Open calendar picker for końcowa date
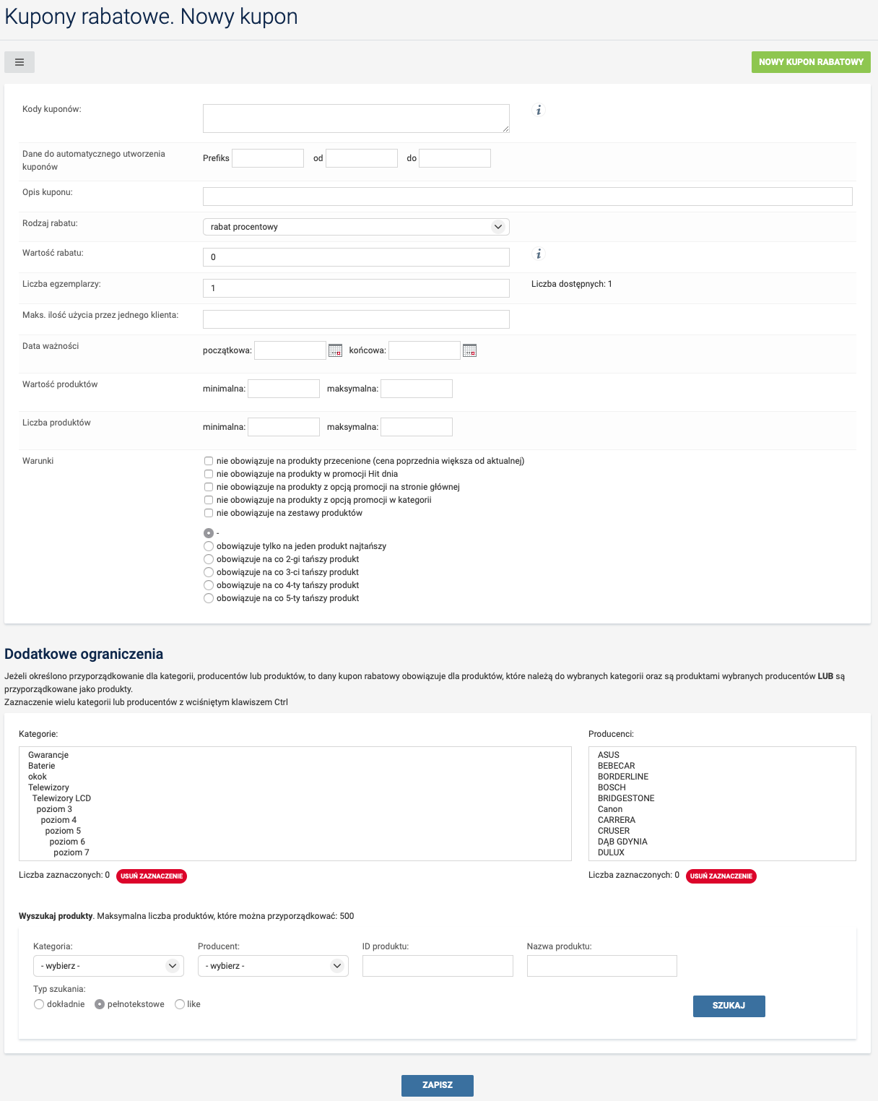This screenshot has height=1101, width=878. click(469, 350)
